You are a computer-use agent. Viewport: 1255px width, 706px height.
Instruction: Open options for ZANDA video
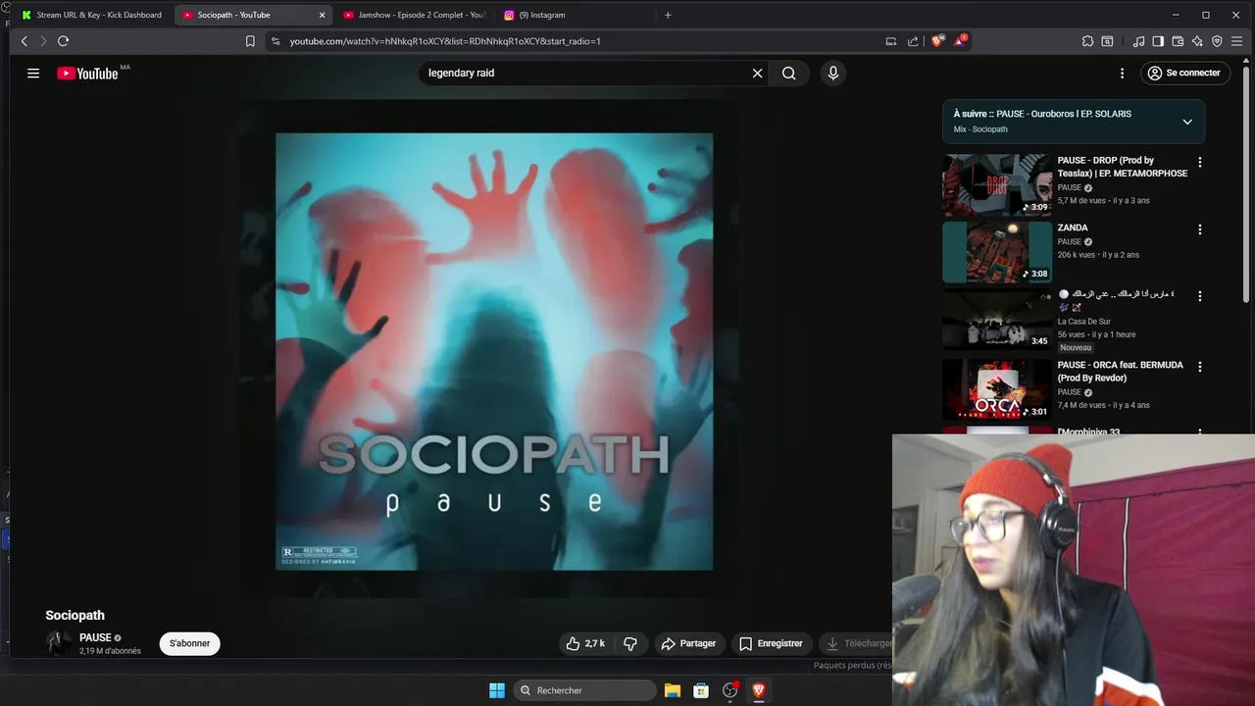pyautogui.click(x=1199, y=229)
